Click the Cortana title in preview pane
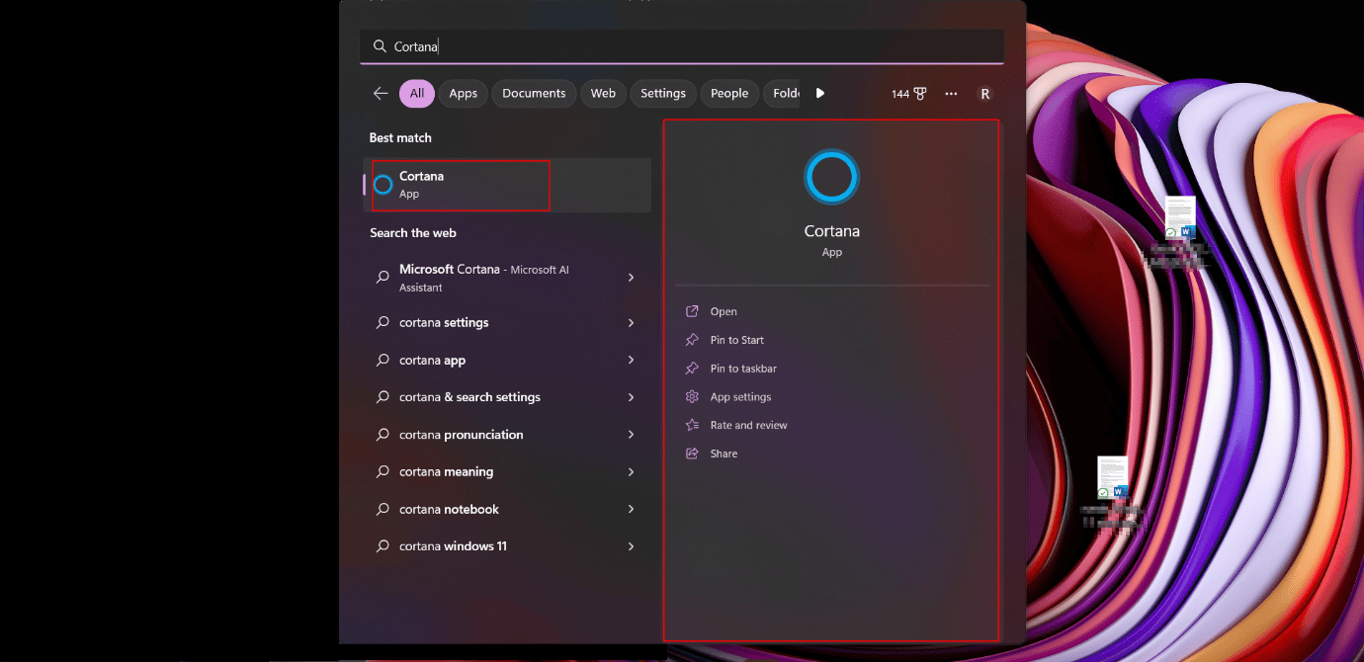The width and height of the screenshot is (1364, 662). click(x=832, y=231)
